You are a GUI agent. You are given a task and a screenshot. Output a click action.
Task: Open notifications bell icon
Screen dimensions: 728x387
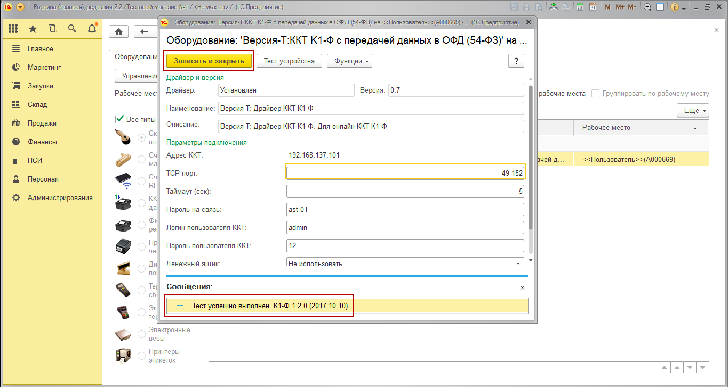point(92,29)
